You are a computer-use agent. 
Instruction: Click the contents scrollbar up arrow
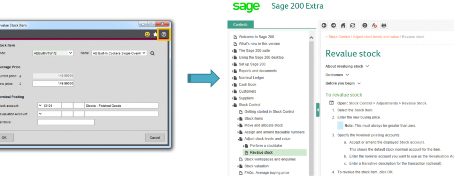pos(311,38)
